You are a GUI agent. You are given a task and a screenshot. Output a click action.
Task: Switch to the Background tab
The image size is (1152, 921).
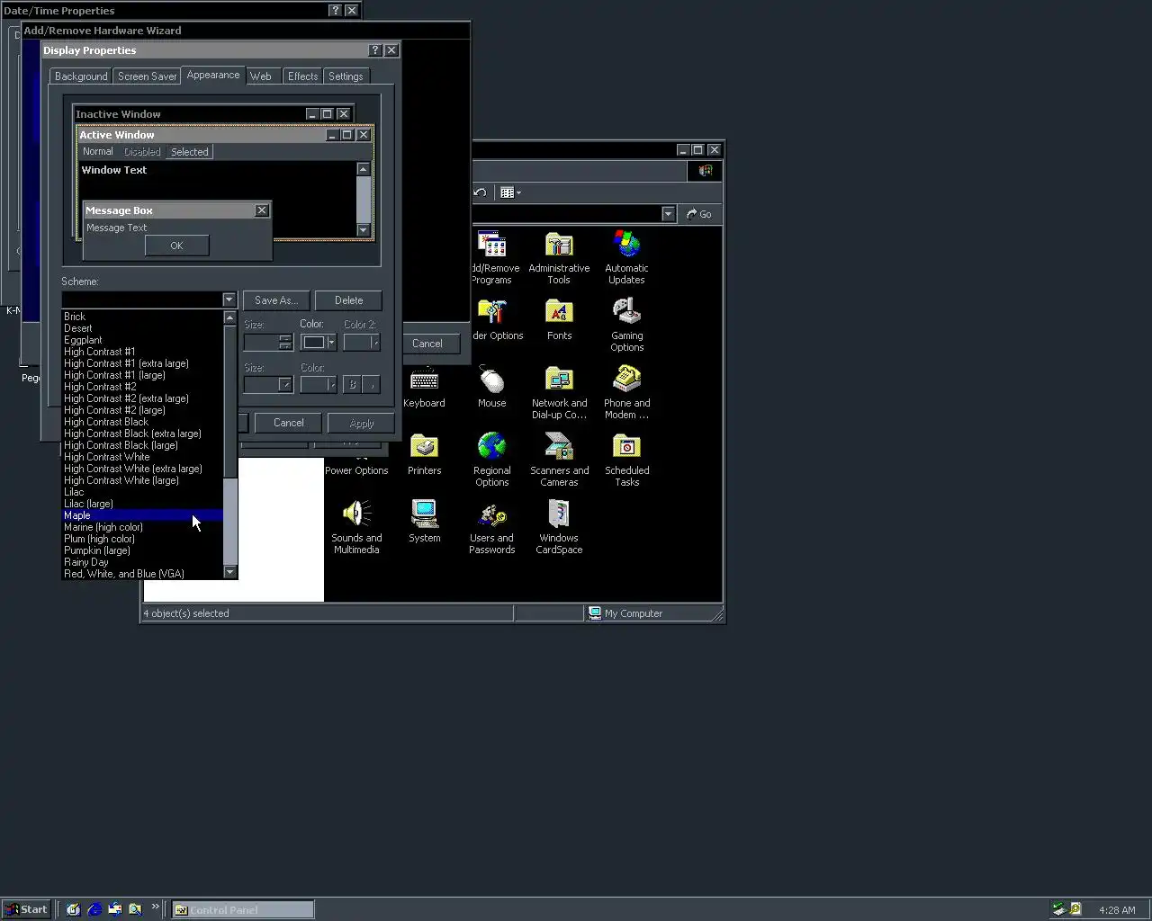tap(81, 76)
